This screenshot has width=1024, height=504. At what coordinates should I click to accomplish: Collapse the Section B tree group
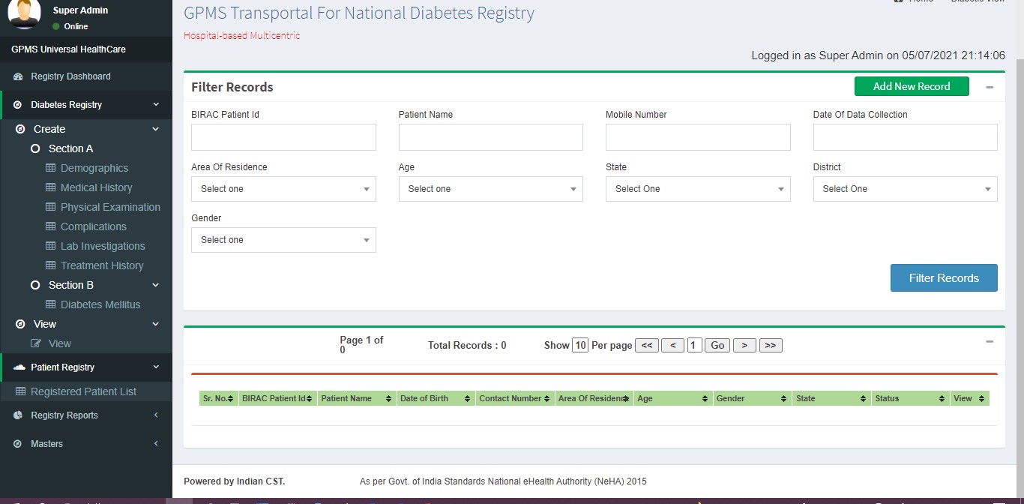[155, 285]
